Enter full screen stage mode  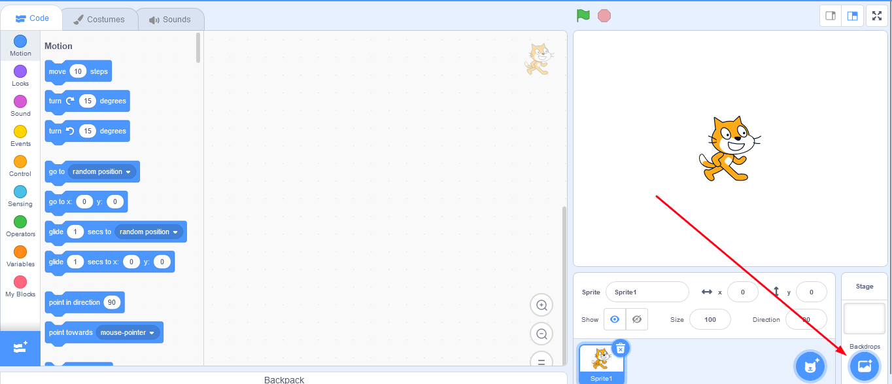tap(877, 16)
